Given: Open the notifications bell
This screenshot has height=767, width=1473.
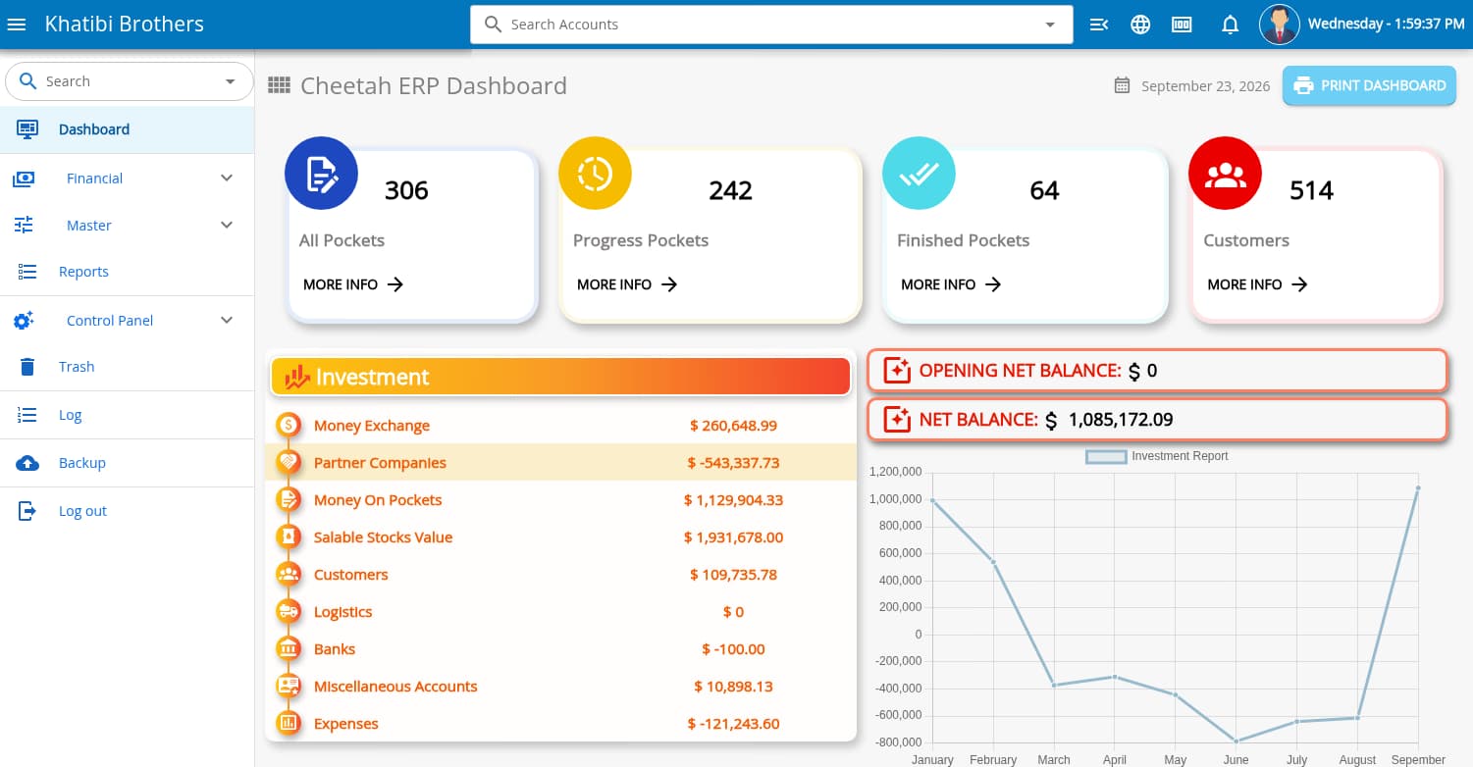Looking at the screenshot, I should (x=1231, y=25).
